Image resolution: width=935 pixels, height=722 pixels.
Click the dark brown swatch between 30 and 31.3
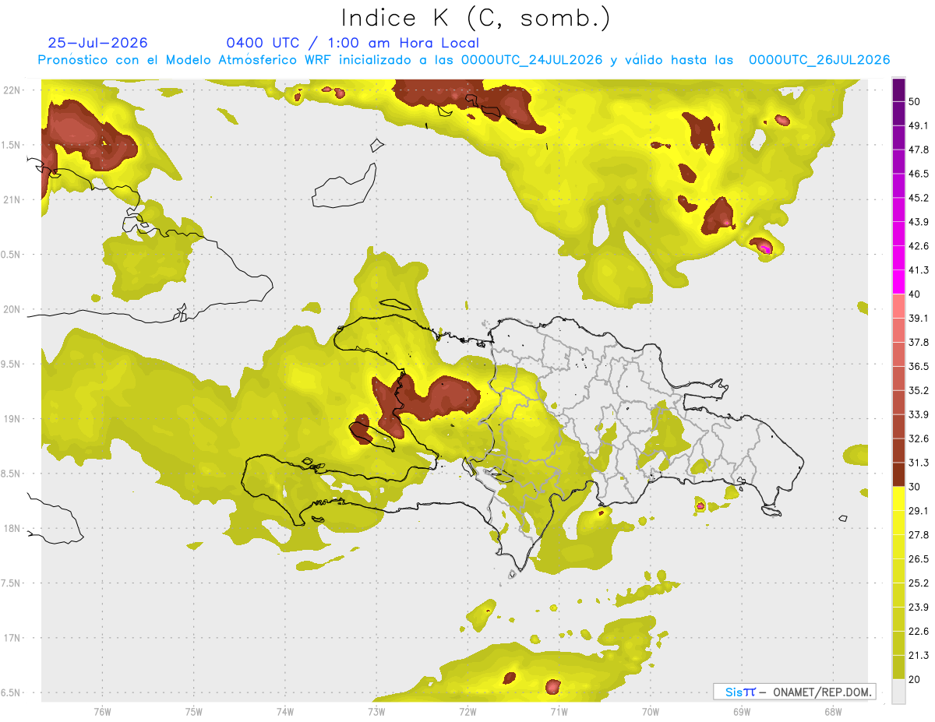click(x=898, y=474)
